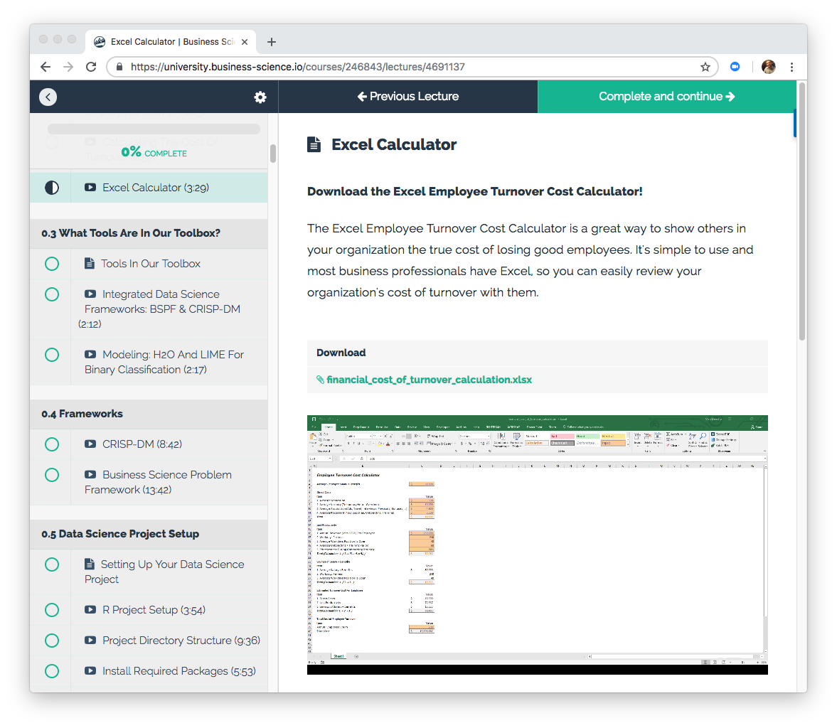Image resolution: width=837 pixels, height=728 pixels.
Task: Toggle completion circle for Integrated Data Science Frameworks
Action: pos(52,294)
